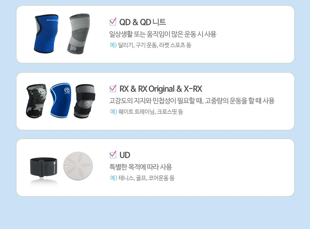Screen dimensions: 310x229
Task: Click the blue QD knee sleeve image
Action: (46, 34)
